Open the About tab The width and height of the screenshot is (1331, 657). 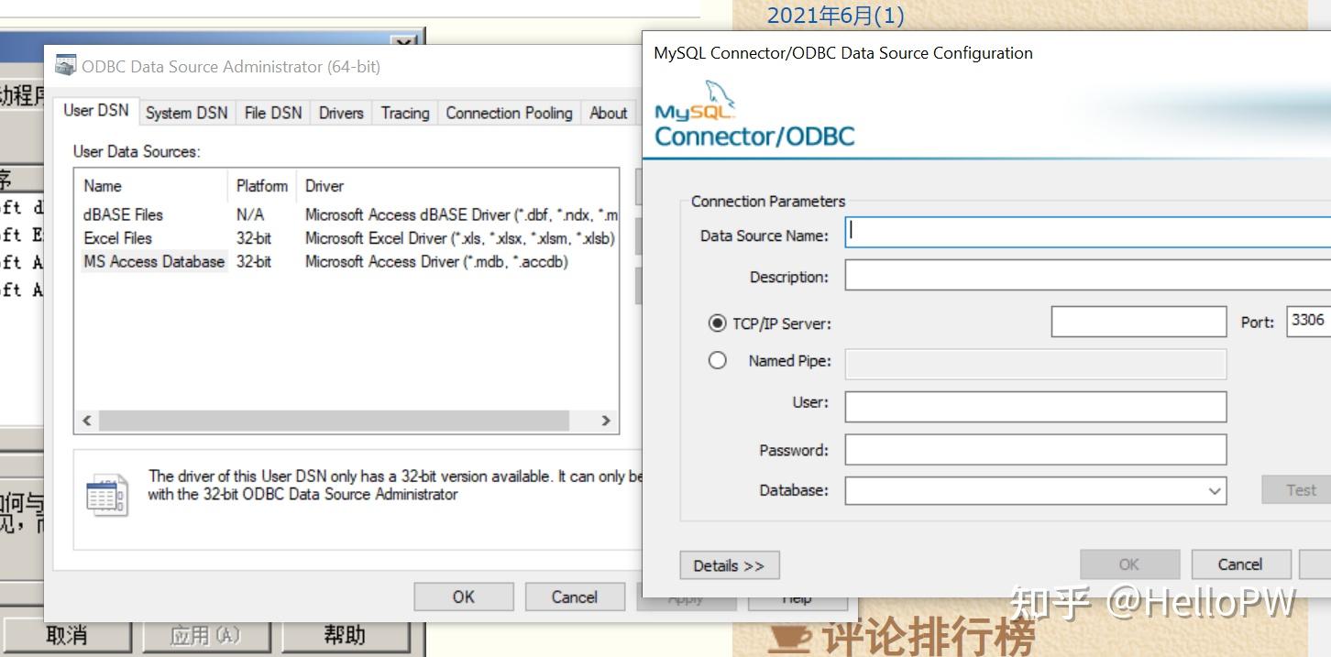point(609,113)
